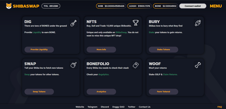
Task: Open the Twitter footer link
Action: [x=132, y=107]
